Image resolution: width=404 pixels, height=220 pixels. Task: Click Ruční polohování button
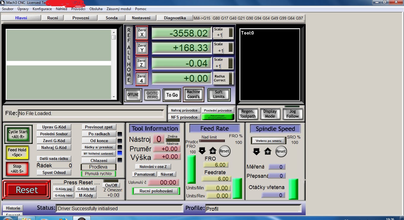[156, 191]
